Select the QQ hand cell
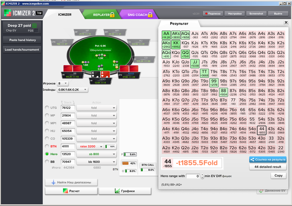The width and height of the screenshot is (292, 206). pyautogui.click(x=185, y=54)
